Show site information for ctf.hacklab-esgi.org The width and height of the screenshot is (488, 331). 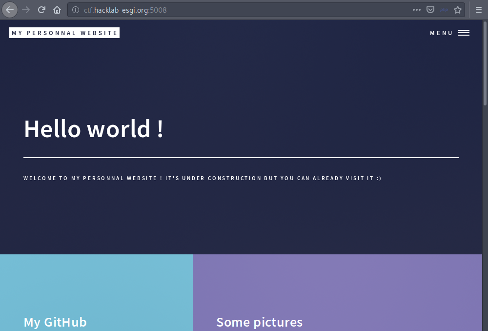point(75,10)
